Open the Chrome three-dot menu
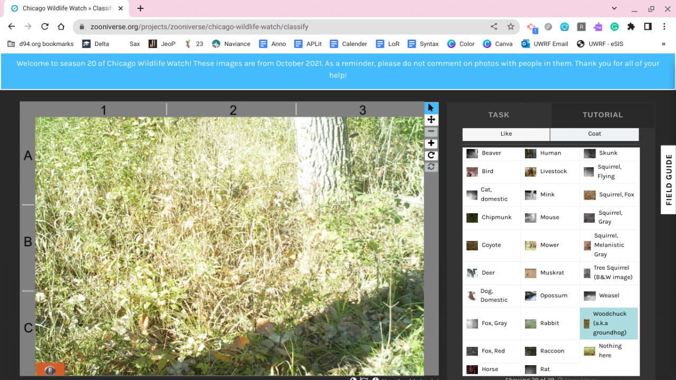Image resolution: width=676 pixels, height=380 pixels. coord(664,26)
